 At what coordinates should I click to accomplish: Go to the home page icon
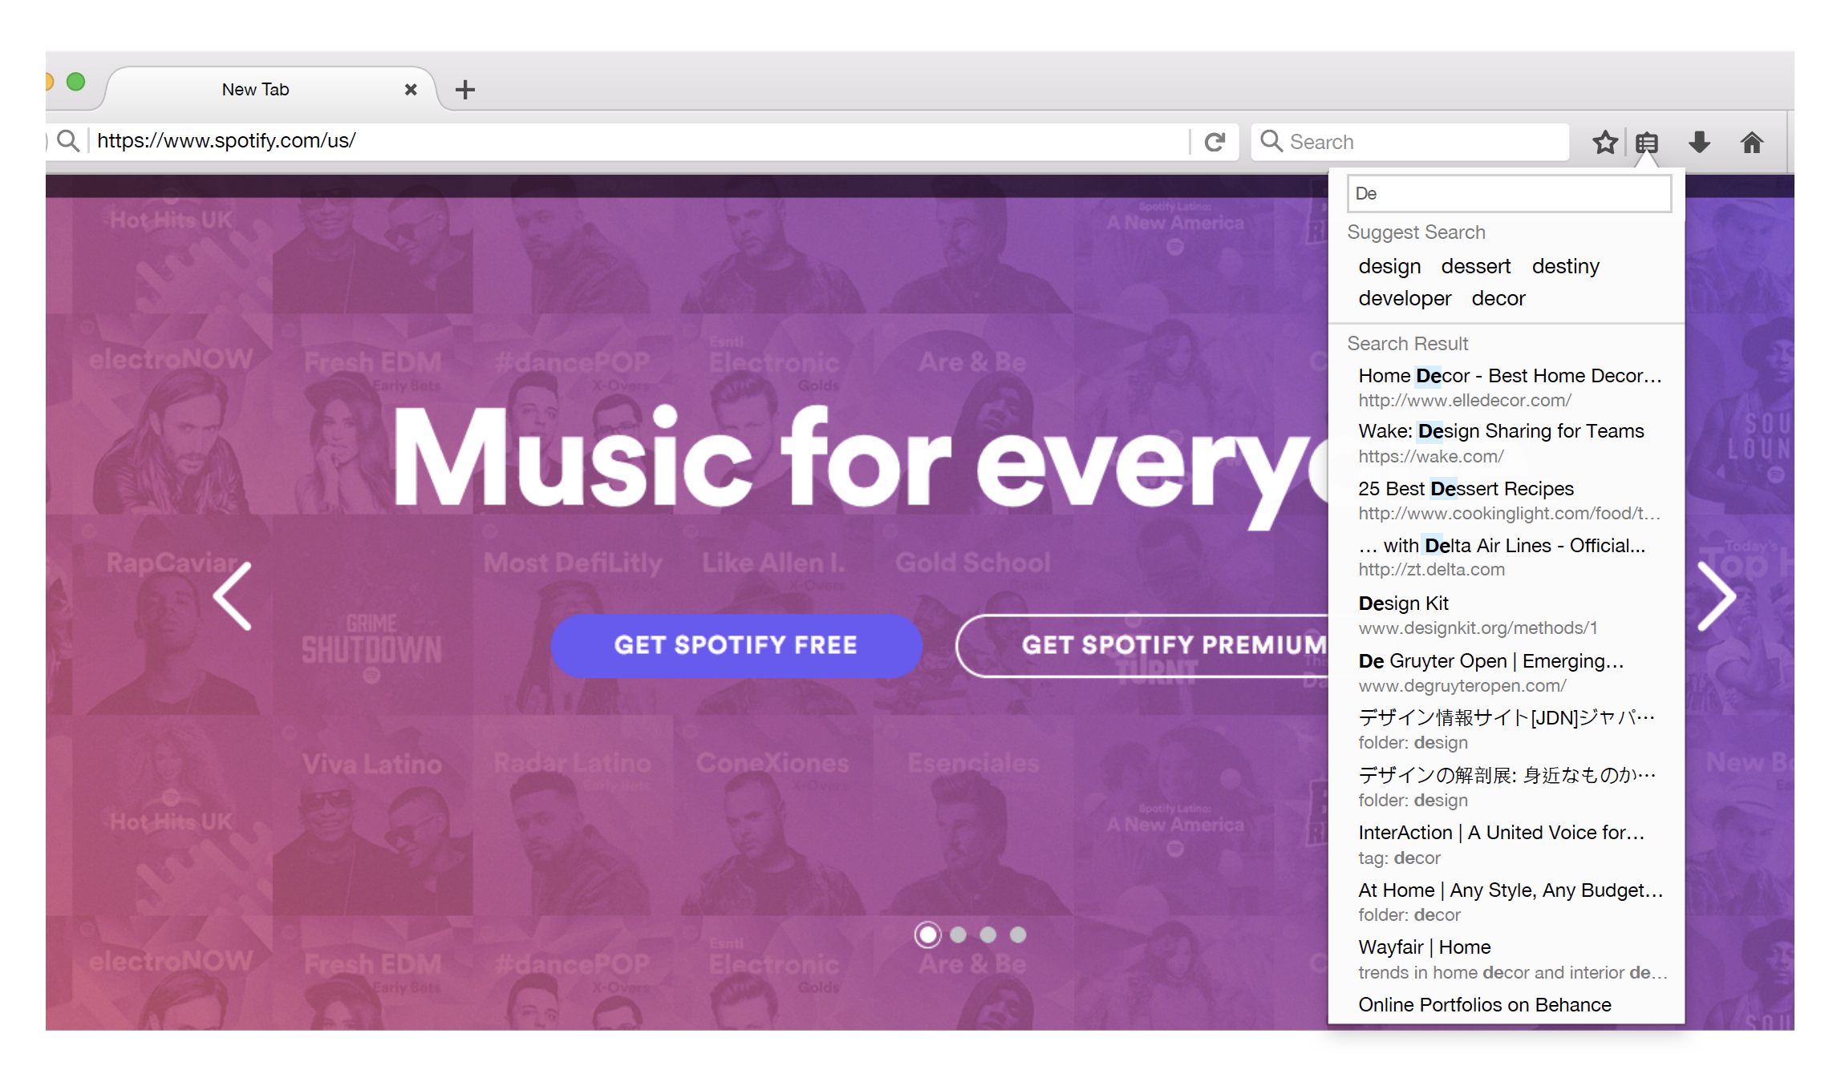[x=1752, y=143]
